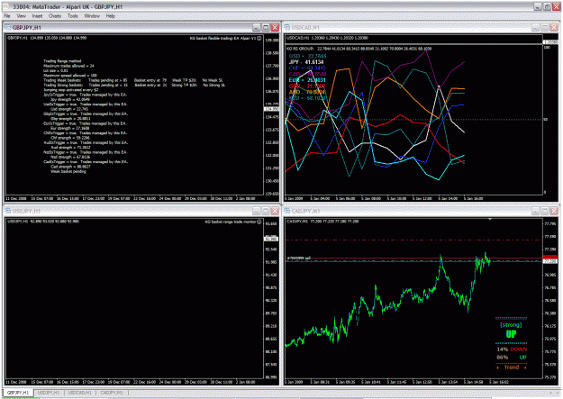Open the Tools menu
563x399 pixels.
(73, 16)
